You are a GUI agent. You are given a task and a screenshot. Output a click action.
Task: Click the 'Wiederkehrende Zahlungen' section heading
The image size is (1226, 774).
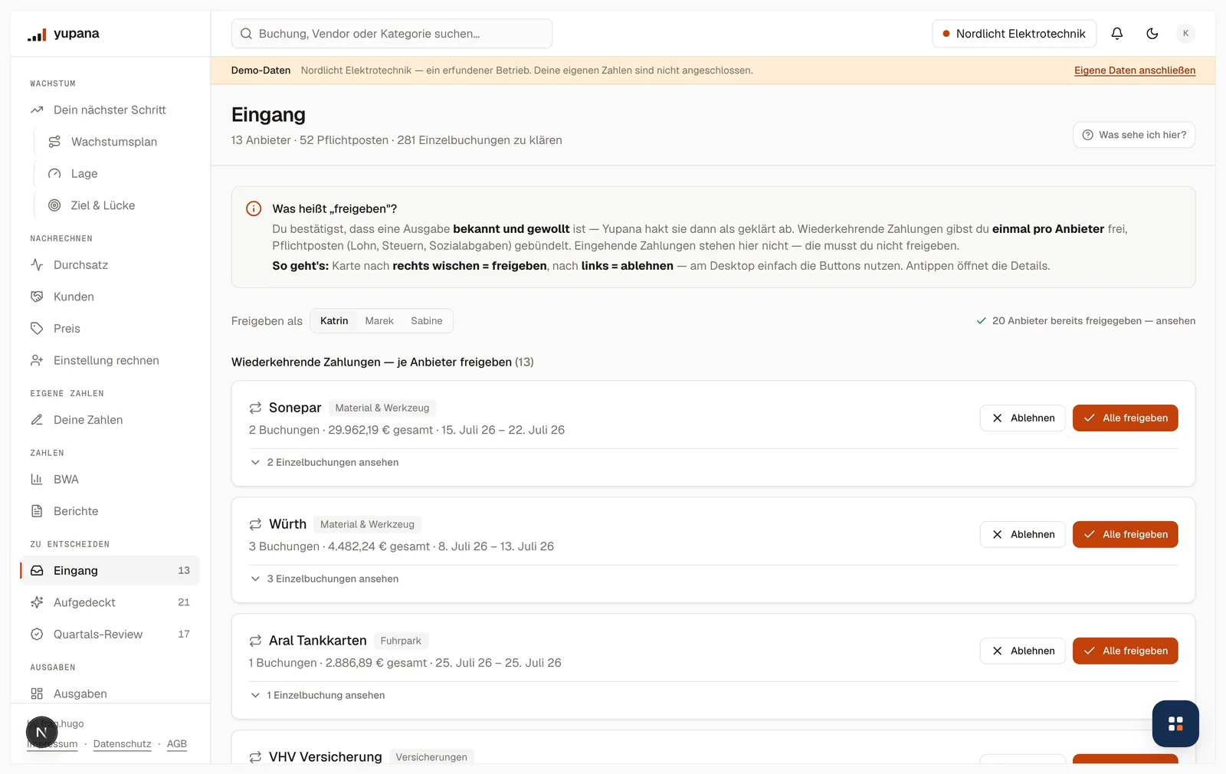[x=382, y=362]
